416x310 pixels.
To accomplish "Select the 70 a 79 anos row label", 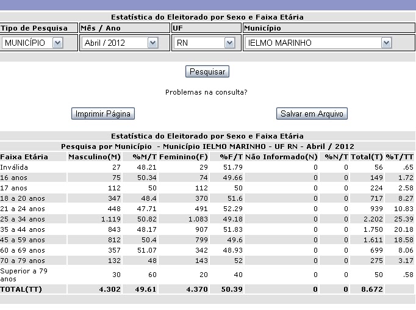I will point(23,261).
